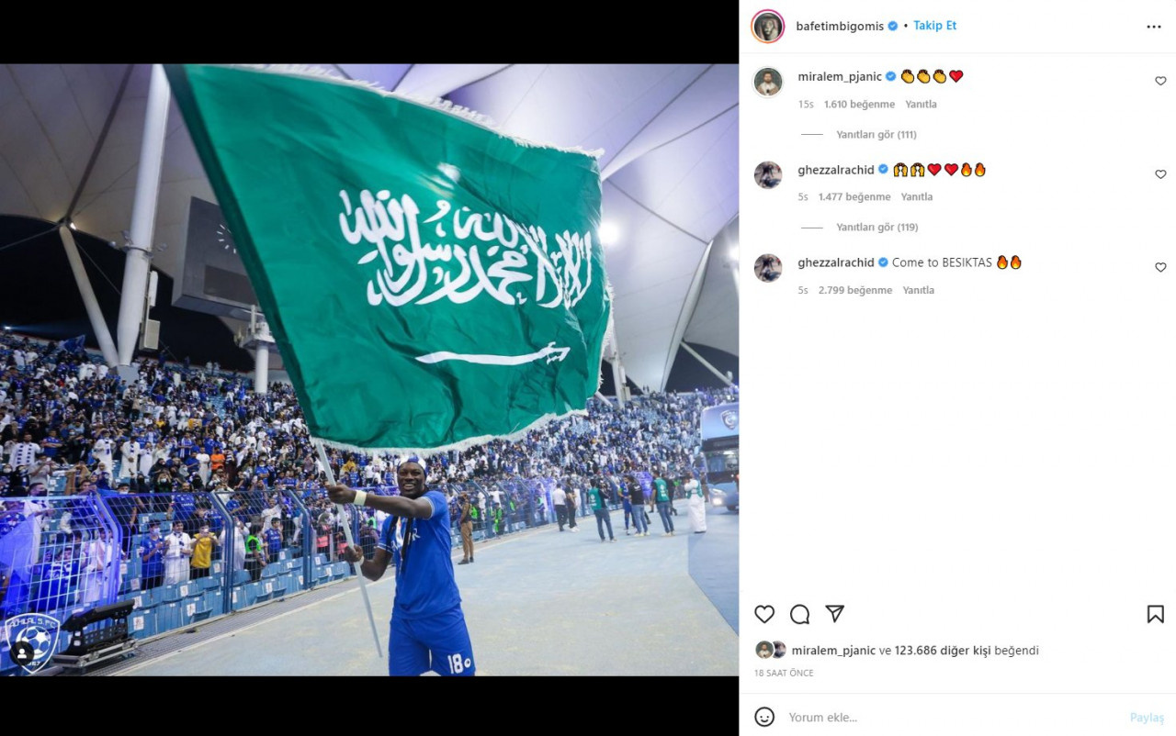This screenshot has height=736, width=1176.
Task: Show likes on the "2.799 beğenme" comment
Action: 855,290
